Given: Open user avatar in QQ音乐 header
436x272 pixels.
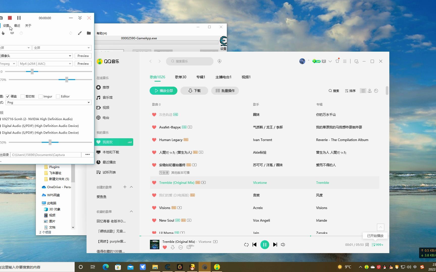Looking at the screenshot, I should point(302,61).
